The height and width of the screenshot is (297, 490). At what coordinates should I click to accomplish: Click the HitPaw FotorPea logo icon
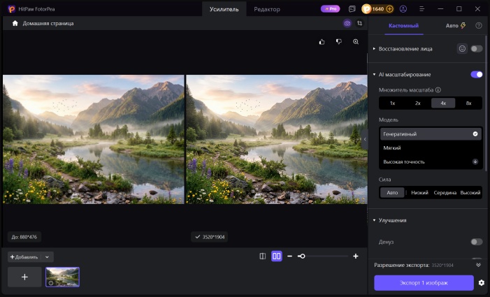pyautogui.click(x=11, y=9)
